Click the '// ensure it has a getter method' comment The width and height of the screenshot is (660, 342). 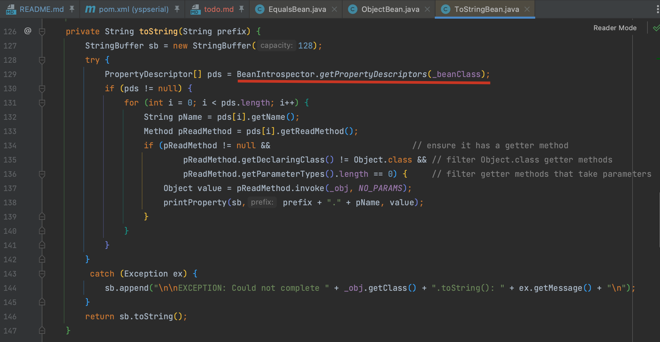click(x=490, y=146)
